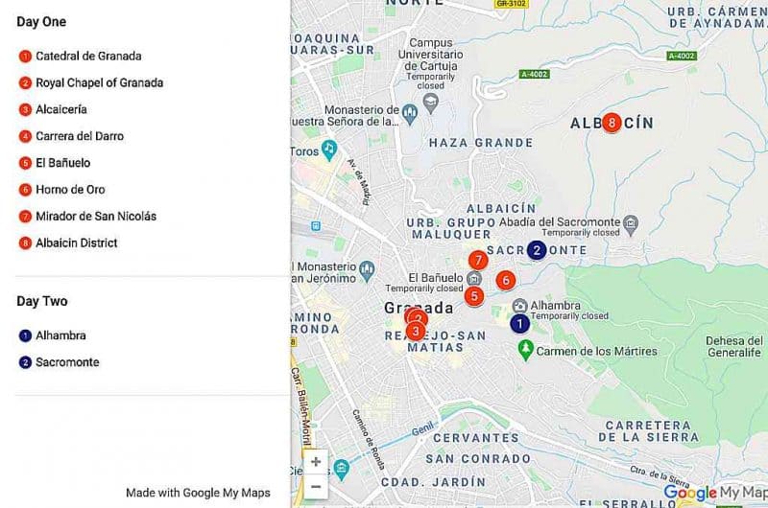Click red marker 3 on the map
The height and width of the screenshot is (508, 768).
pyautogui.click(x=415, y=332)
